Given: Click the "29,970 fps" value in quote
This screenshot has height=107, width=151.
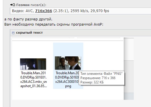Looking at the screenshot, I should point(100,11).
